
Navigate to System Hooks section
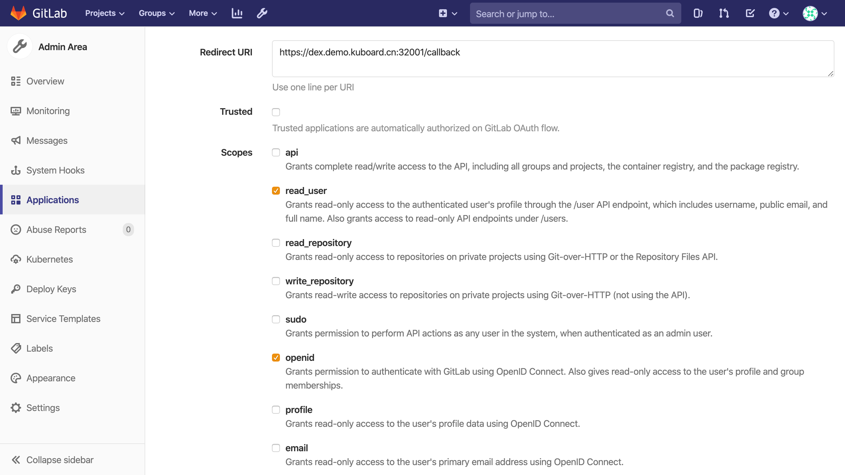tap(56, 170)
